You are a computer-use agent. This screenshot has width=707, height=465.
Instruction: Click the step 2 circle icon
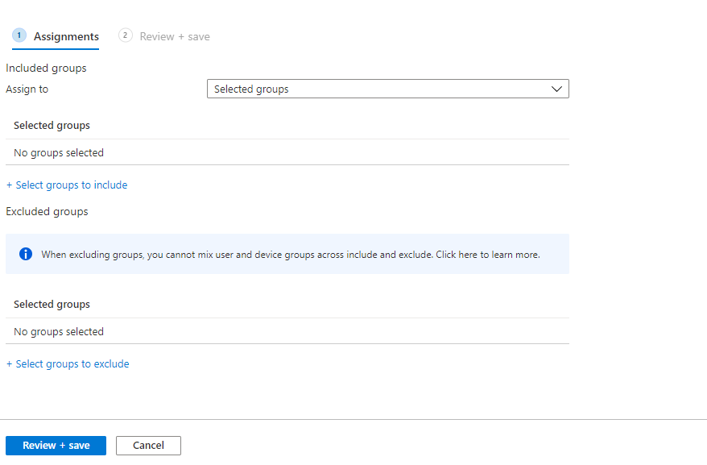(125, 35)
